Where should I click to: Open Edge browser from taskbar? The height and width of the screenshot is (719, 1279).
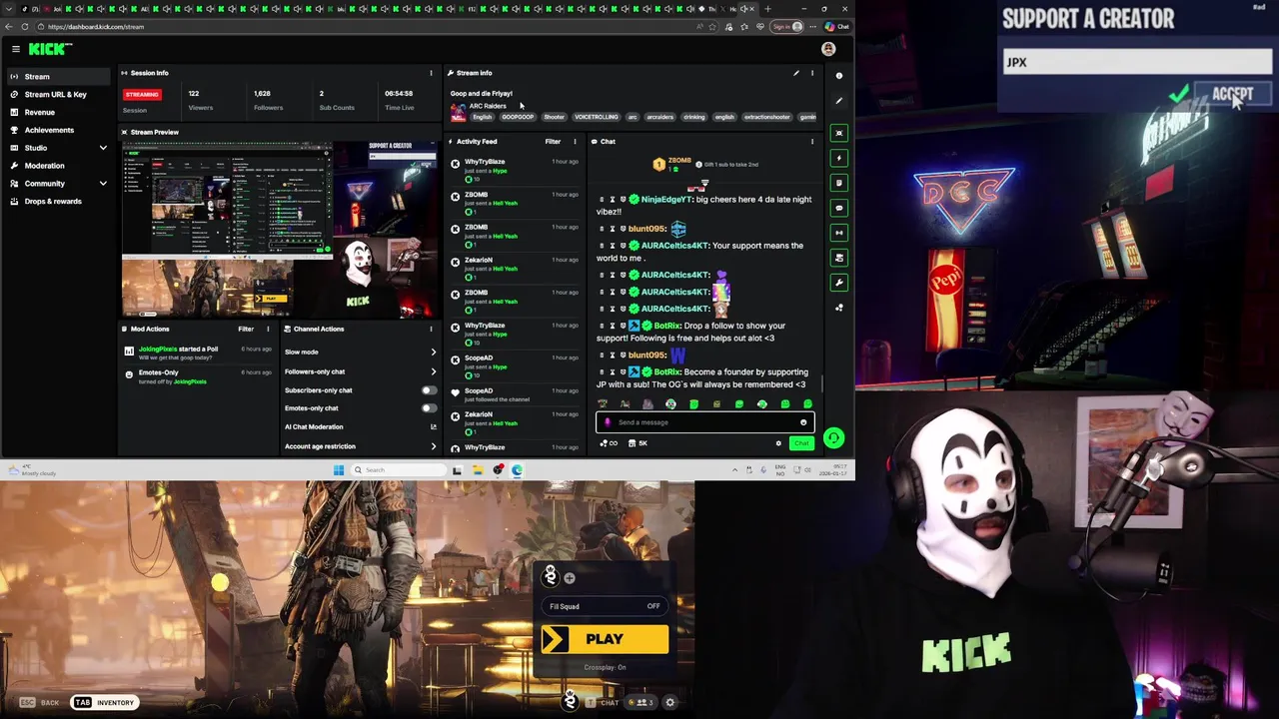[518, 470]
